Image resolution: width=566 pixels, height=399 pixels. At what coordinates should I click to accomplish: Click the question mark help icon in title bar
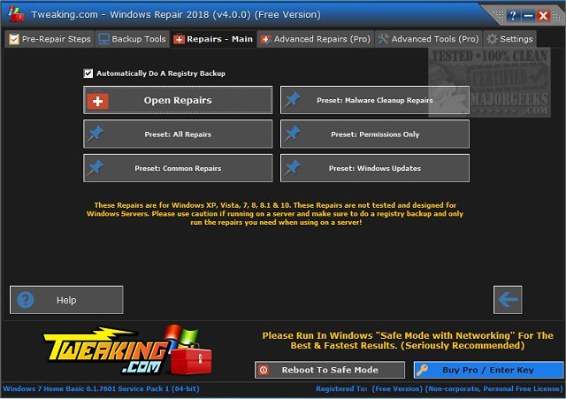click(513, 16)
